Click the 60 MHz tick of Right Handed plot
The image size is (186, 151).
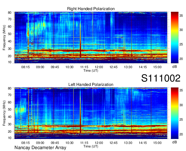coord(10,27)
